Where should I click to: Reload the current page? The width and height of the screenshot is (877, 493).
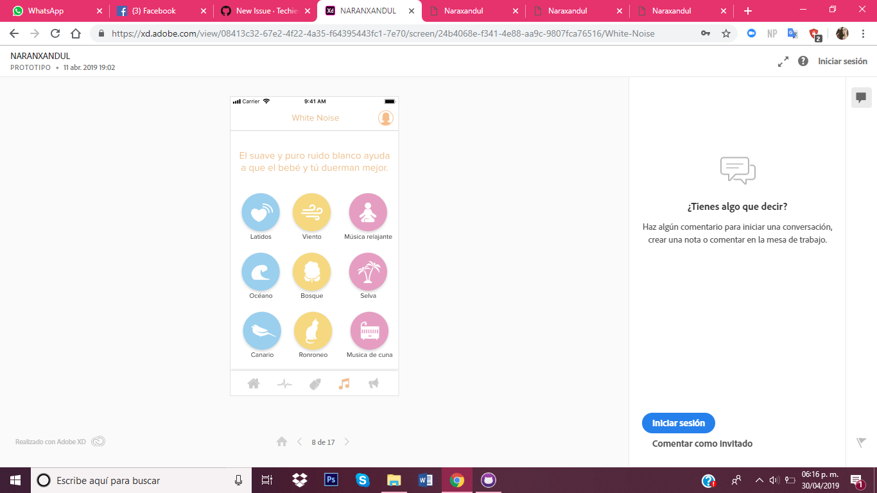pyautogui.click(x=55, y=33)
